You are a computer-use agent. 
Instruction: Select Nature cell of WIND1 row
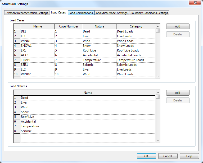point(99,41)
